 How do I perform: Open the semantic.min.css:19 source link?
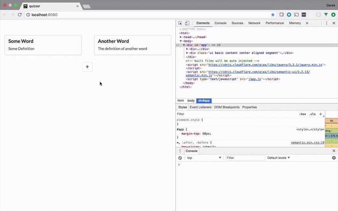click(x=308, y=143)
